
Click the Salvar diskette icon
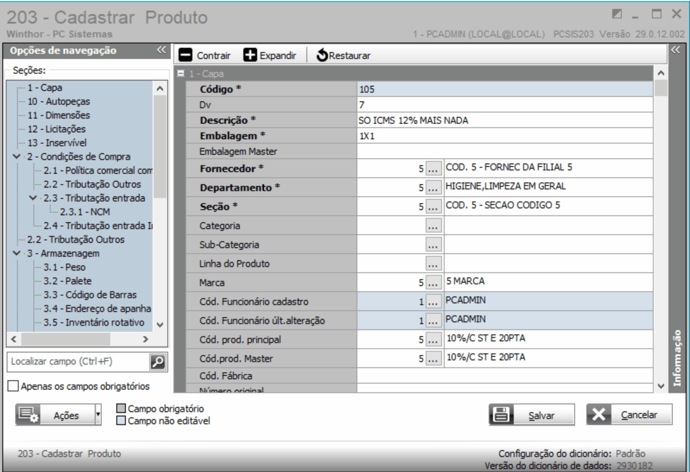click(x=501, y=415)
